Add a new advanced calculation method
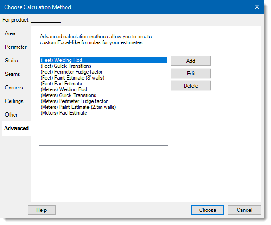The width and height of the screenshot is (271, 225). 191,61
